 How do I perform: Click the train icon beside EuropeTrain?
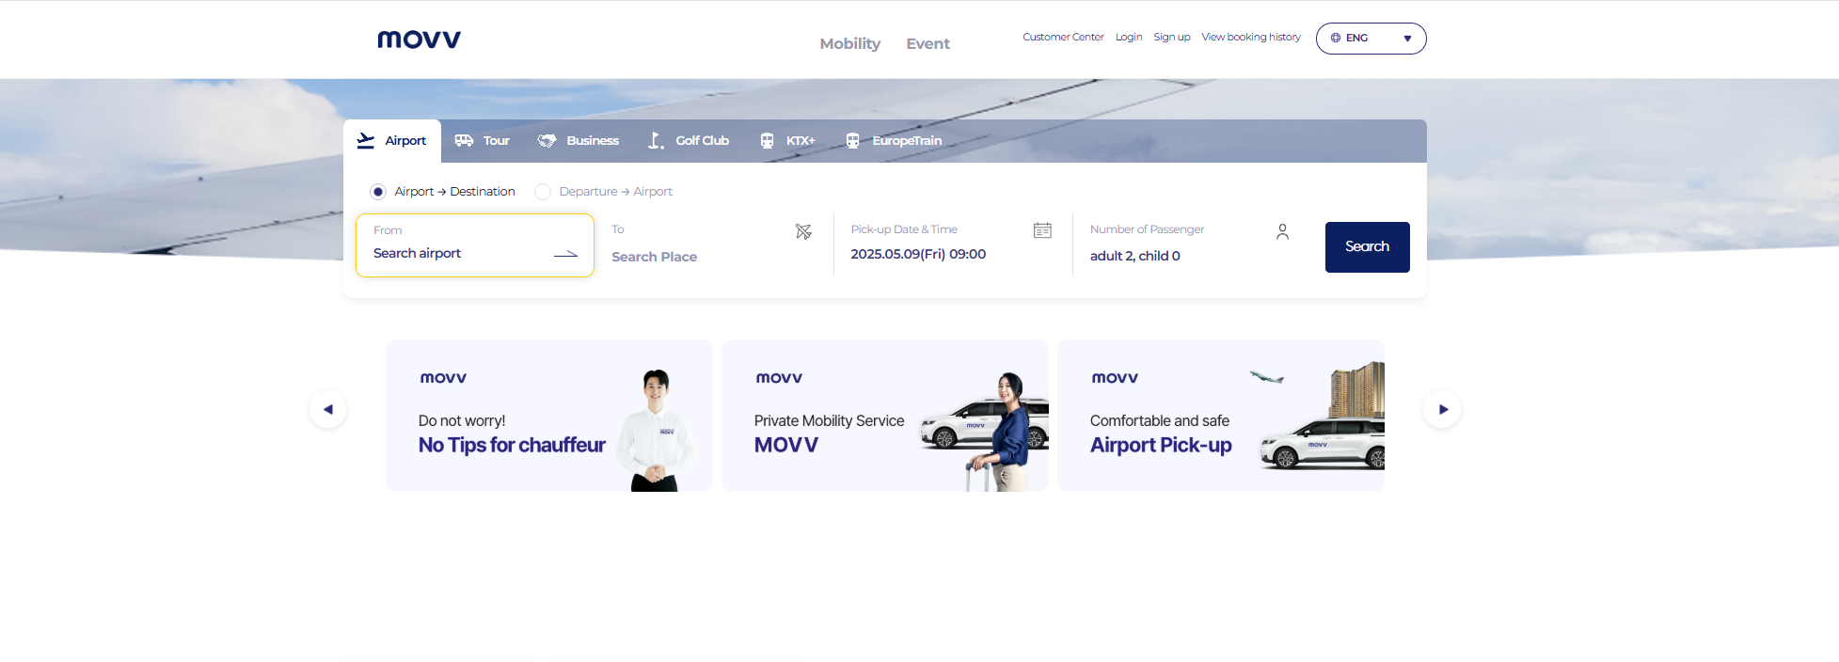[x=852, y=140]
